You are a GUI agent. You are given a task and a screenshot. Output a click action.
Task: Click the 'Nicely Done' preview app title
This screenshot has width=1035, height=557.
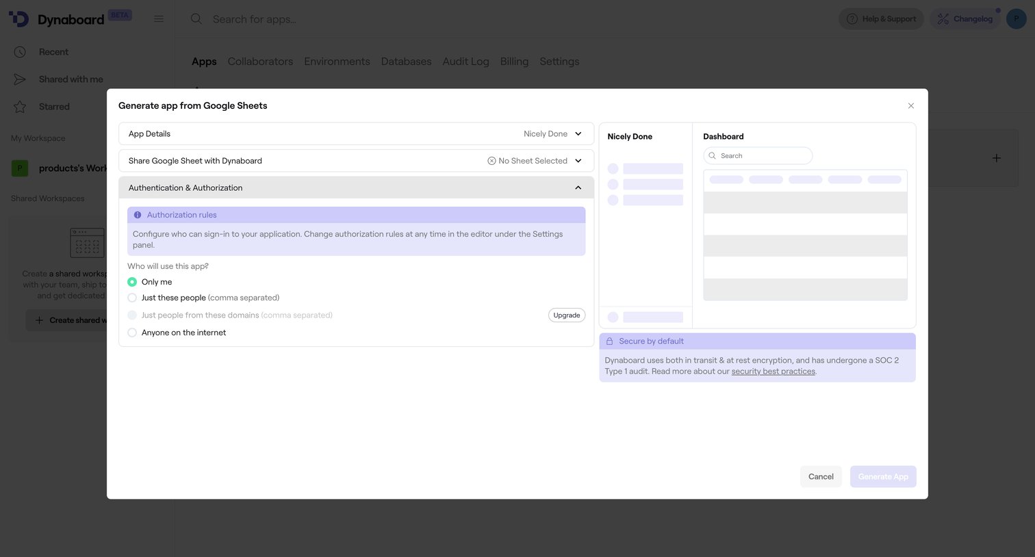pyautogui.click(x=630, y=137)
